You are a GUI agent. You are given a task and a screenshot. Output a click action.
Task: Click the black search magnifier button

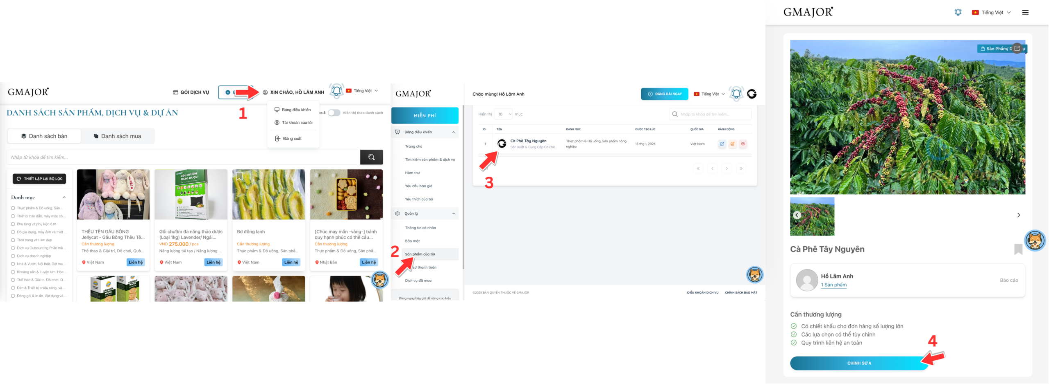(x=371, y=157)
